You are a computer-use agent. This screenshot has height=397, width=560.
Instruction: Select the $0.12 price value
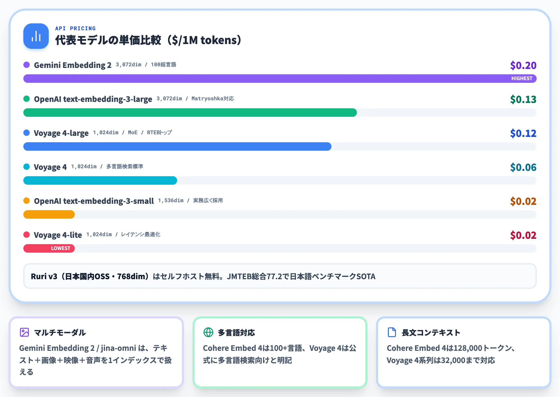pyautogui.click(x=523, y=133)
